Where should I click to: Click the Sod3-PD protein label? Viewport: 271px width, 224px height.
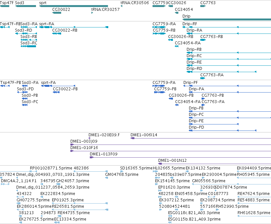(x=25, y=89)
